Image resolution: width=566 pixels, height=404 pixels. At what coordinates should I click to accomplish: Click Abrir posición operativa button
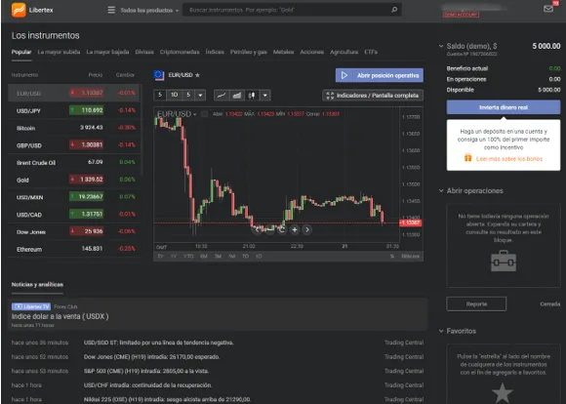click(380, 75)
